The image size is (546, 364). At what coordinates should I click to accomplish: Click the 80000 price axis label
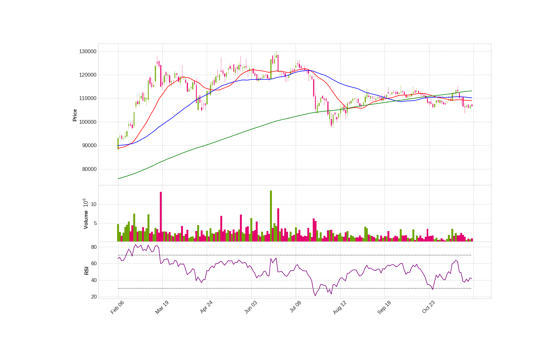pos(89,169)
